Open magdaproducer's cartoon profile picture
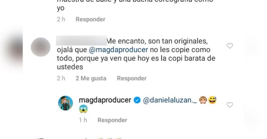 tap(66, 103)
